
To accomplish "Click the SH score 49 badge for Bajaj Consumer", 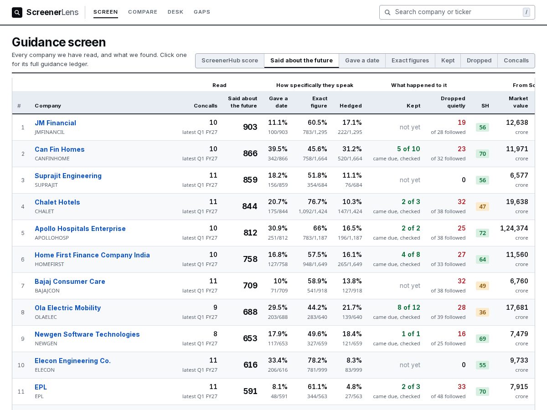I will [482, 286].
